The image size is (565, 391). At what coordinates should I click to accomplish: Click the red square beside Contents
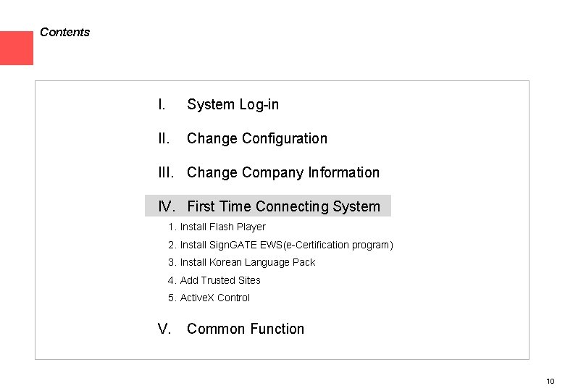click(16, 48)
